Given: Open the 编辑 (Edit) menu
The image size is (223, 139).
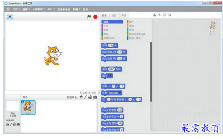Looking at the screenshot, I should tap(26, 9).
